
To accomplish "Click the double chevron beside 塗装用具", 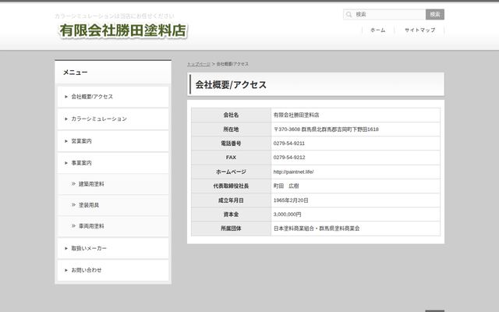I will pyautogui.click(x=73, y=204).
